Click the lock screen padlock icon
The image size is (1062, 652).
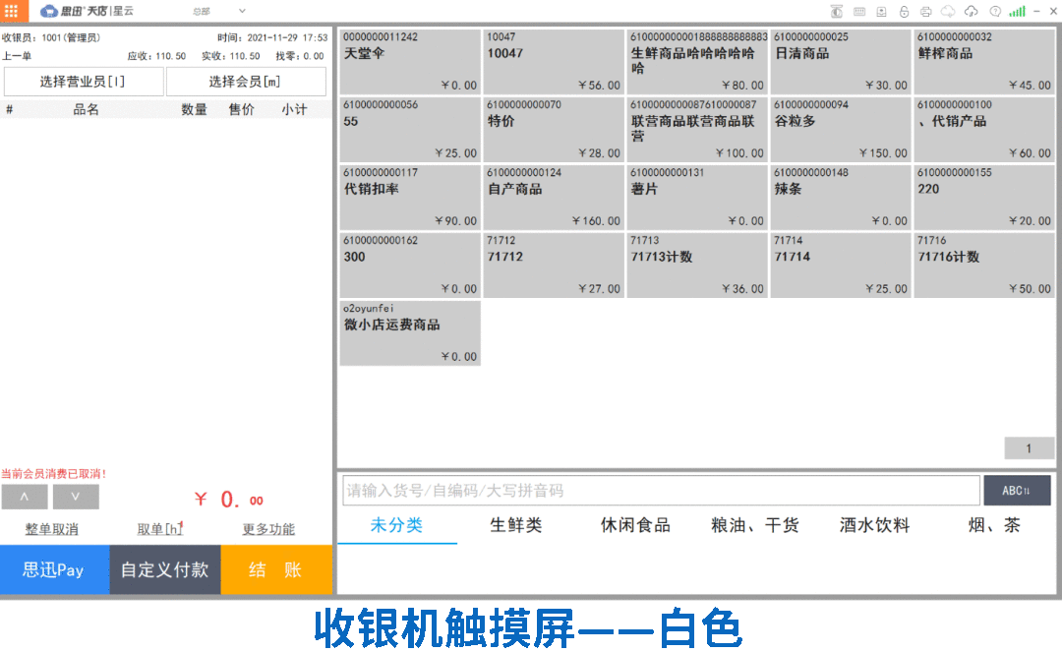(904, 12)
